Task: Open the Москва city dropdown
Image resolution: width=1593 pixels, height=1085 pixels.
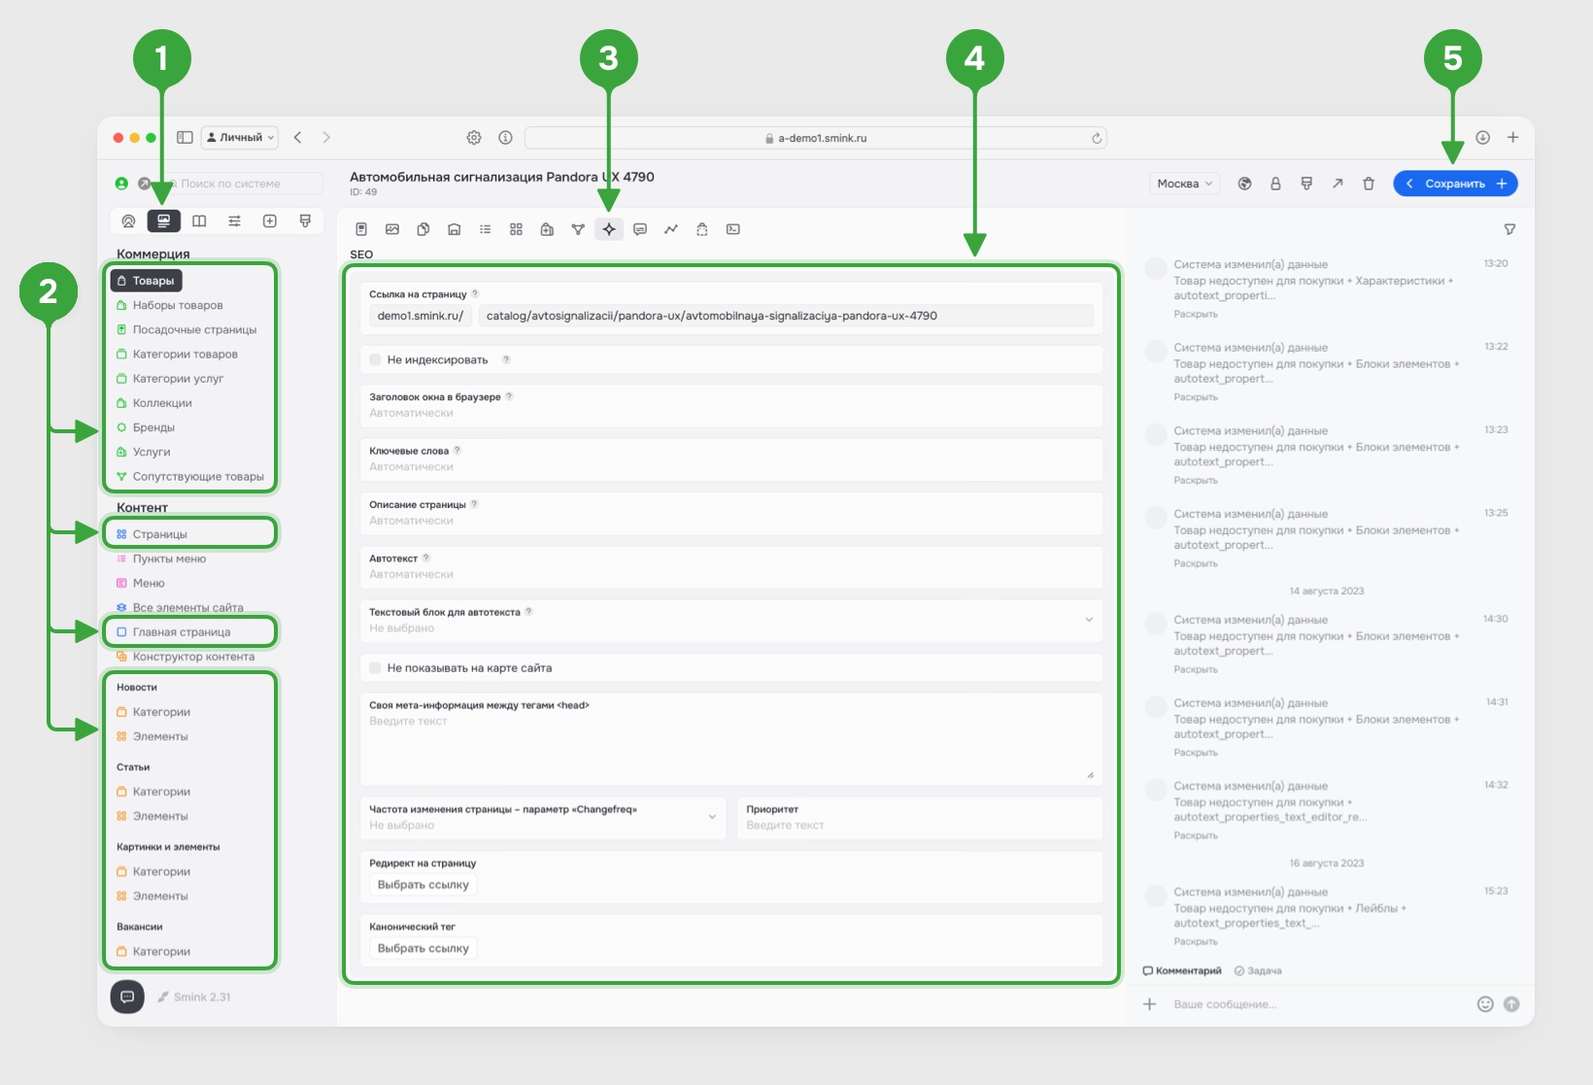Action: (1184, 184)
